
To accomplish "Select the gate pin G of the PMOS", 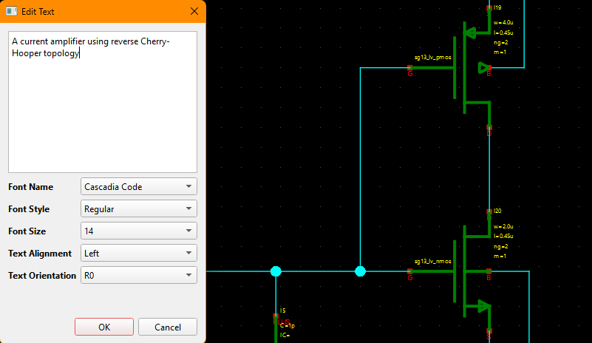I will coord(410,69).
